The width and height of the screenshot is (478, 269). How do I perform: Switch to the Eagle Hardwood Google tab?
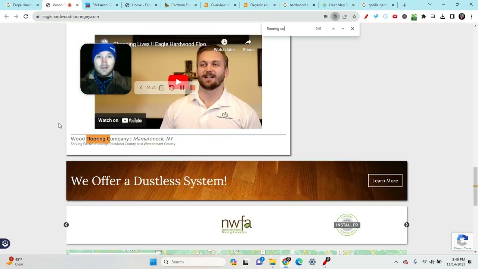22,5
